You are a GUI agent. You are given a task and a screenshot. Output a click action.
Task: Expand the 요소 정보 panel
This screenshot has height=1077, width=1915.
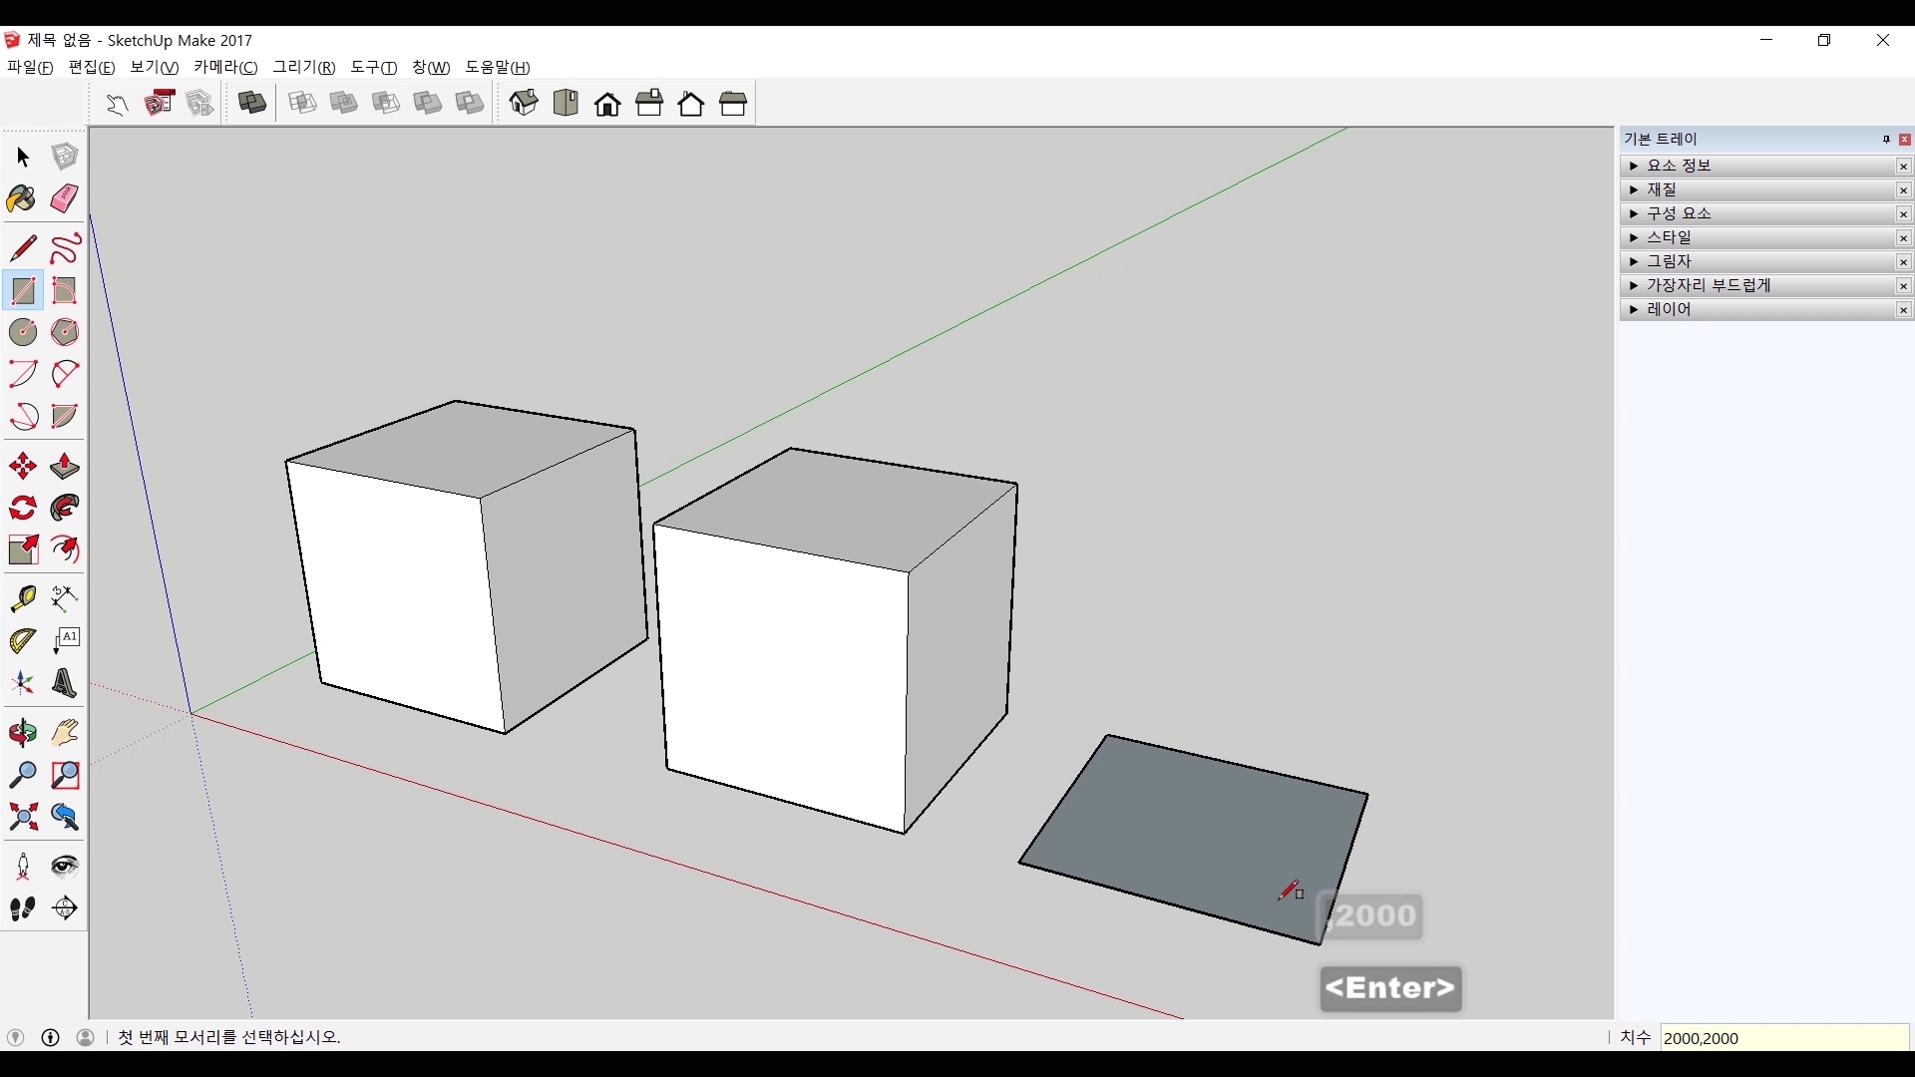click(1679, 166)
